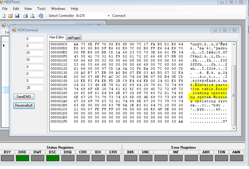Close the ATATerminal window

(234, 30)
